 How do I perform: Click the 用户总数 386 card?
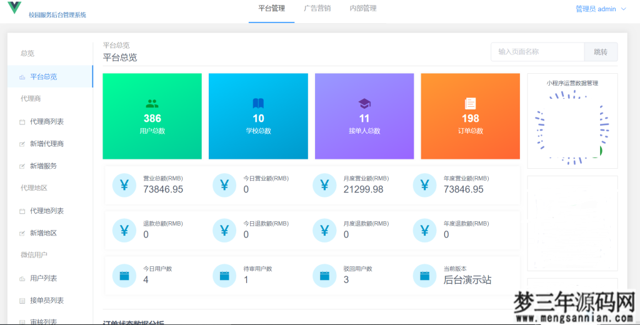152,116
